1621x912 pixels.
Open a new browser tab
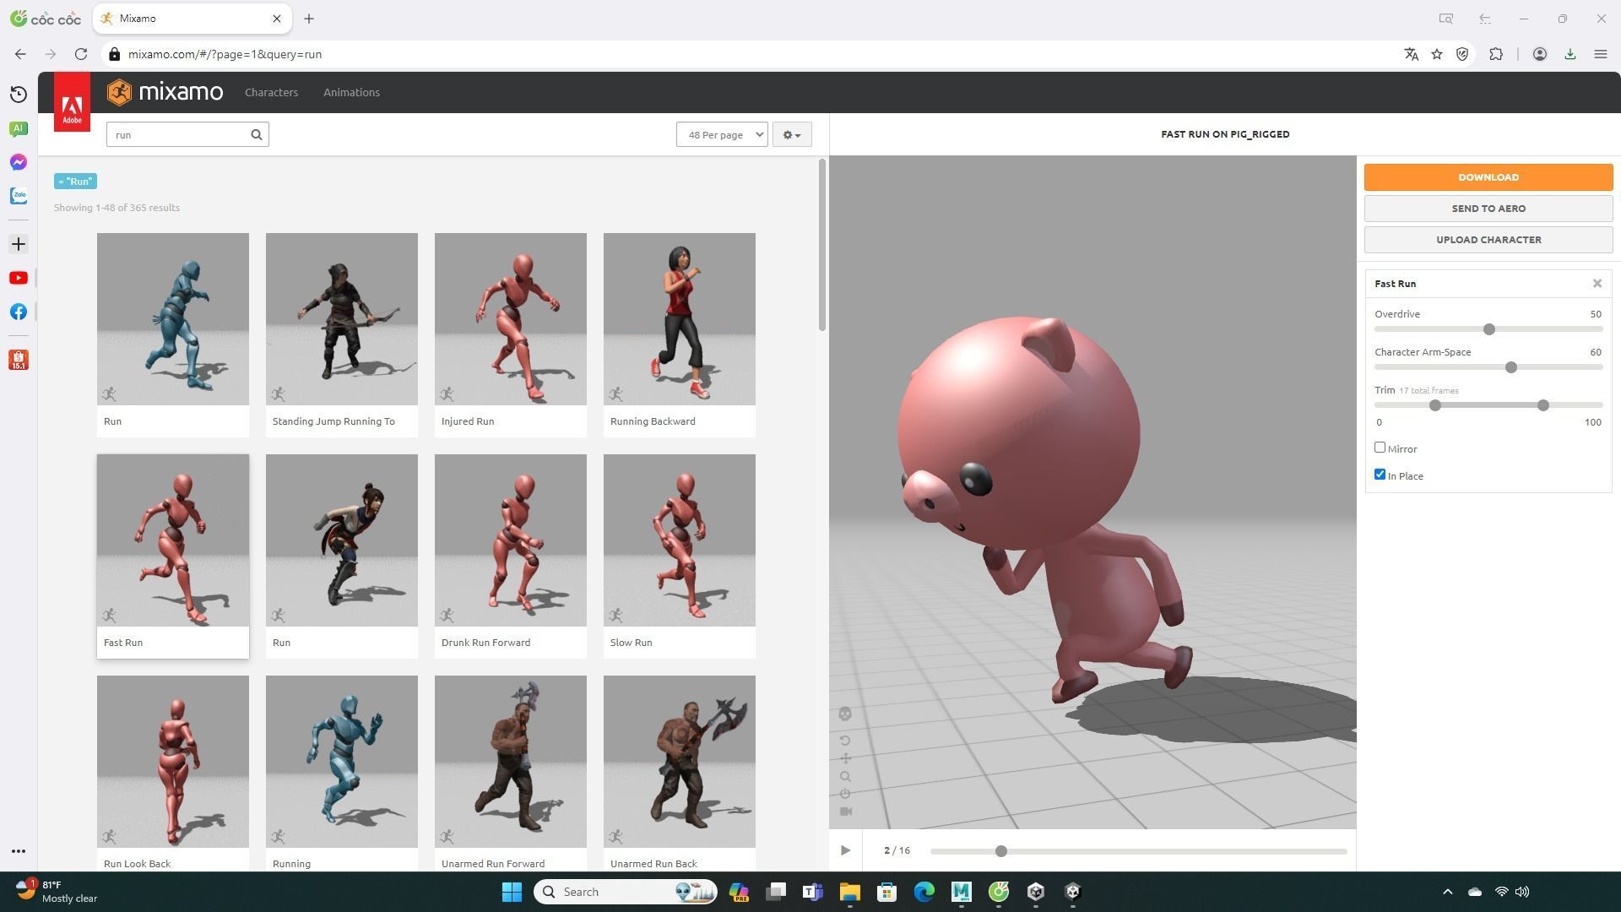(309, 19)
